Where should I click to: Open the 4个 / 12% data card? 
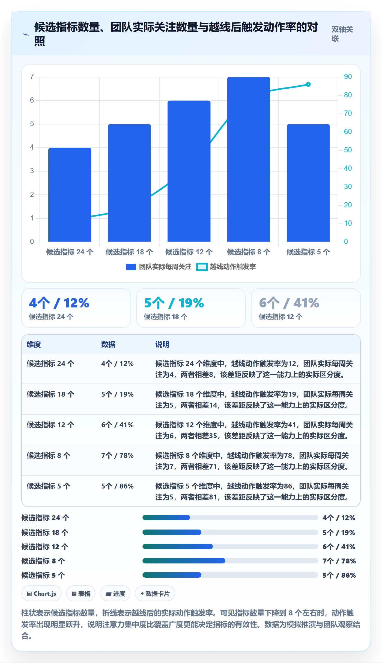coord(76,308)
